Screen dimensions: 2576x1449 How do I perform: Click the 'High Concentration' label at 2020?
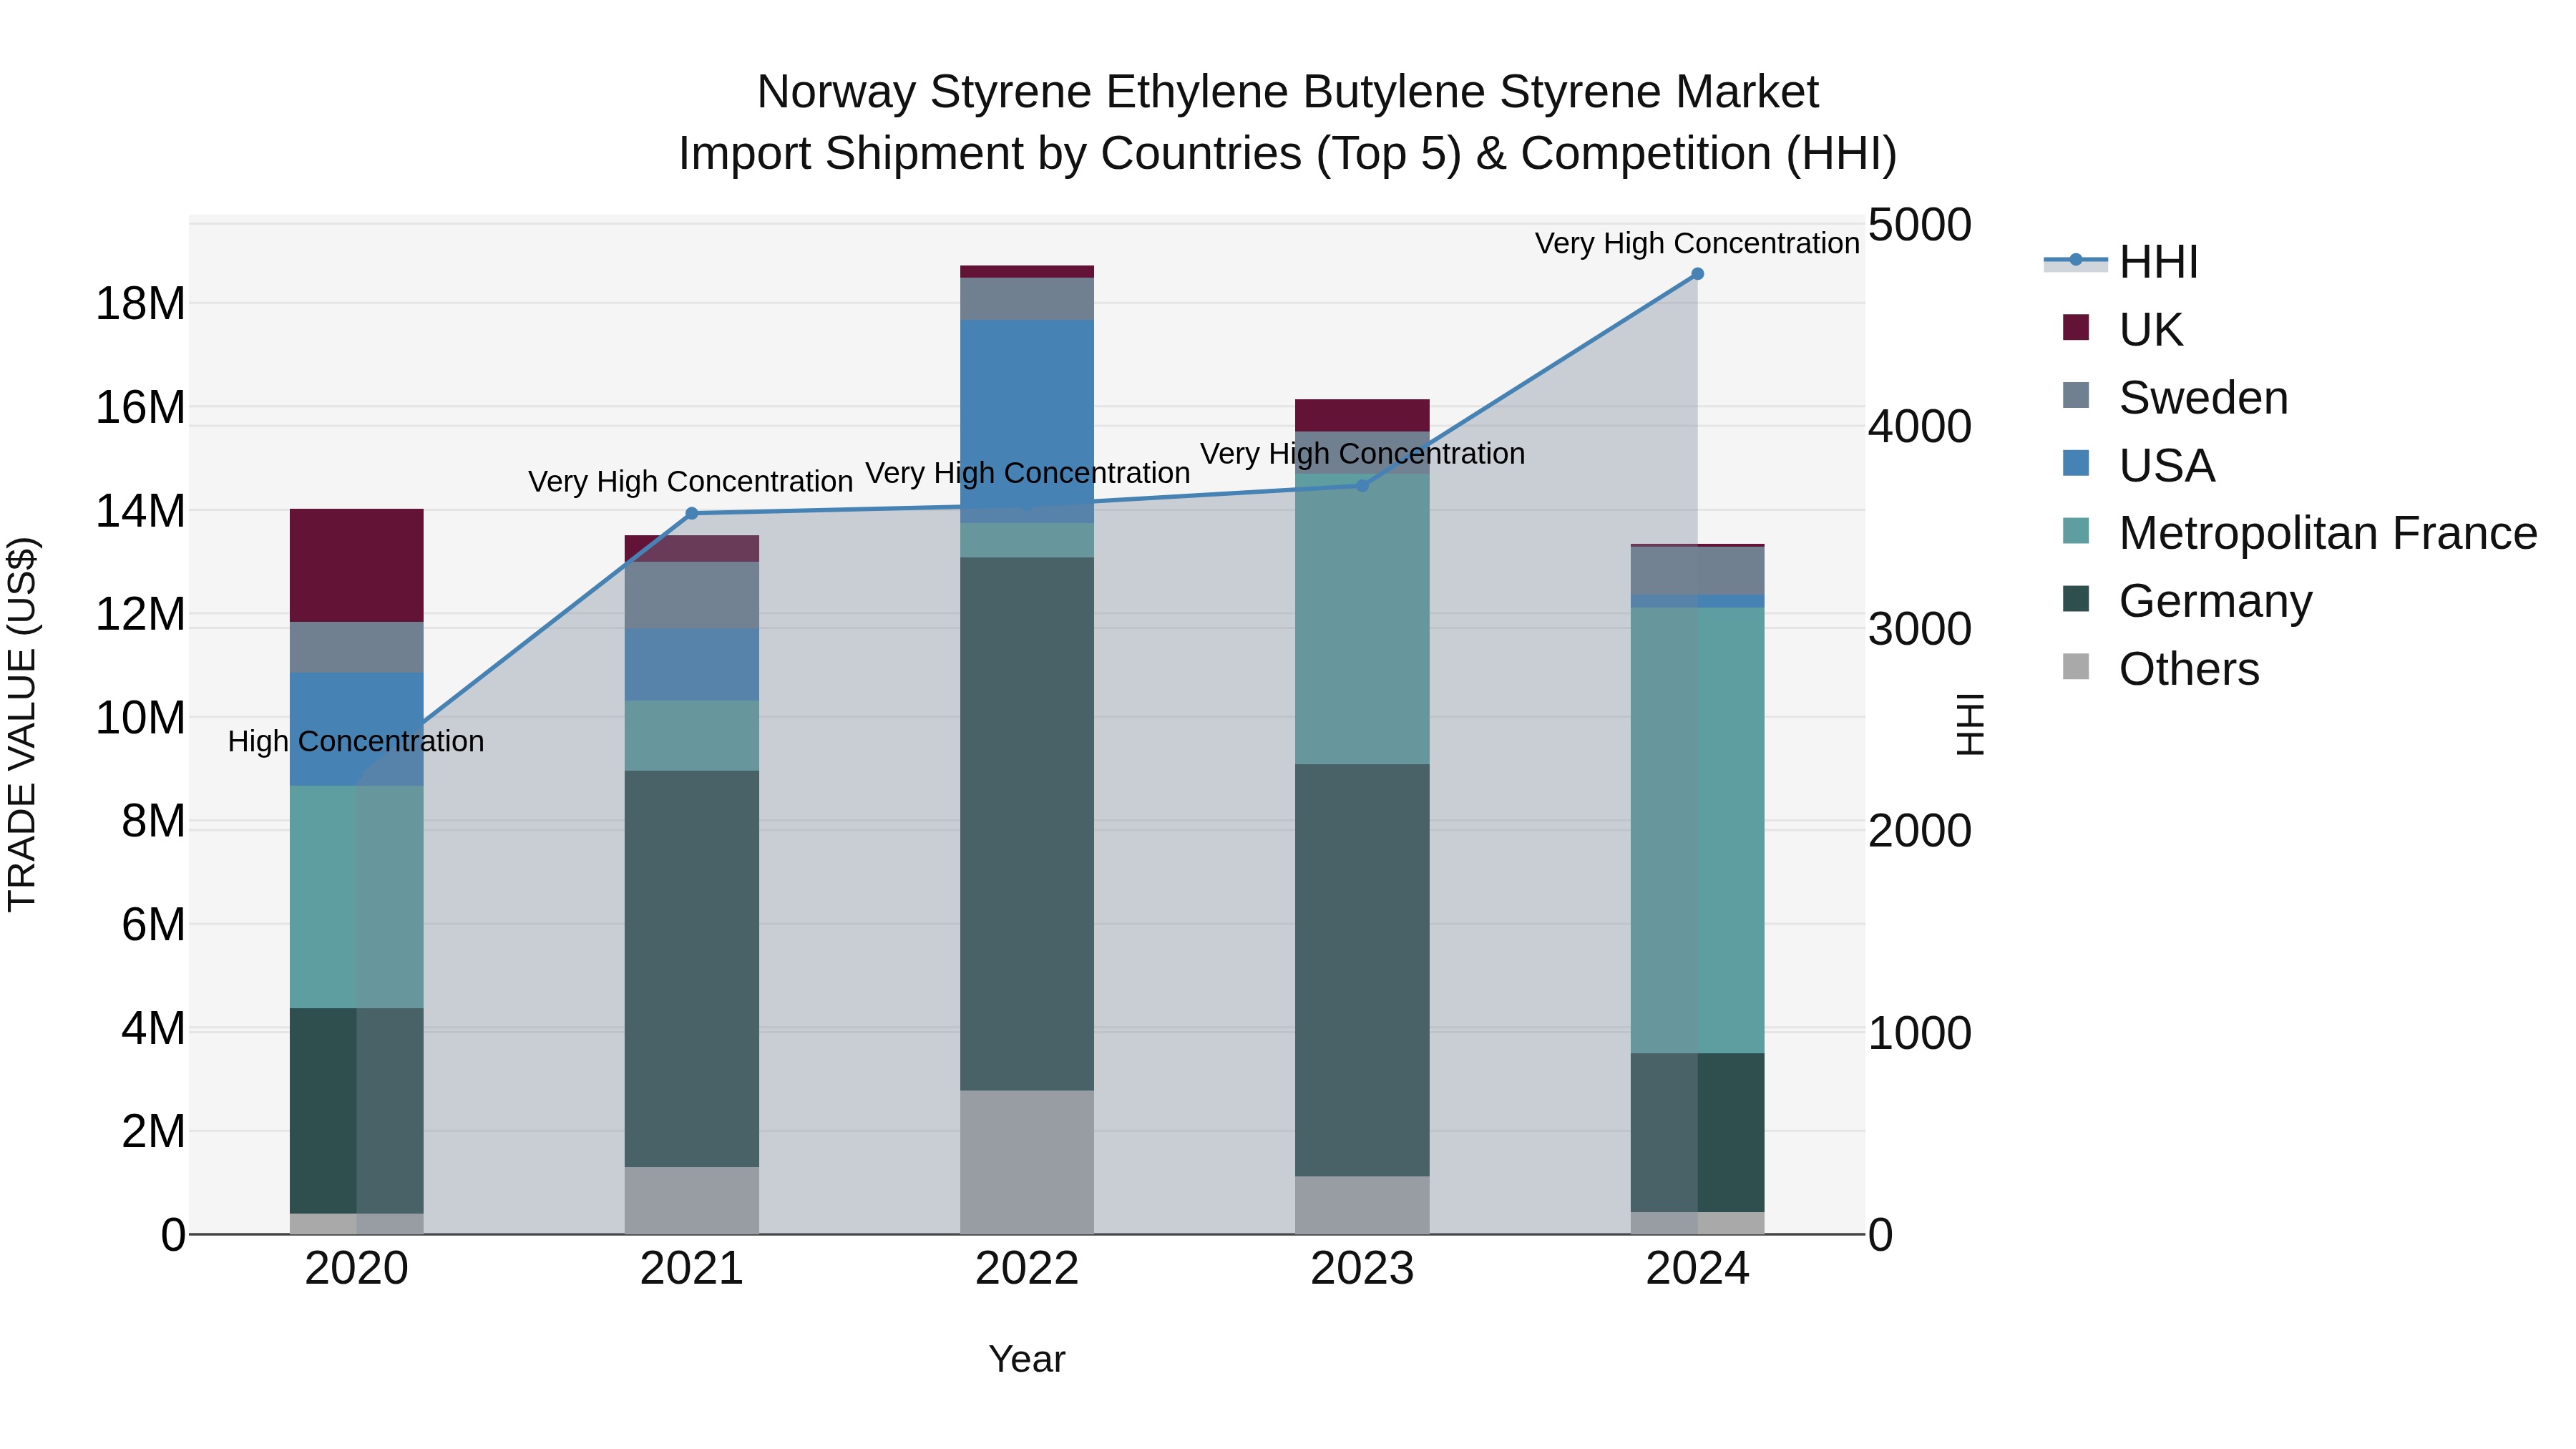tap(356, 742)
